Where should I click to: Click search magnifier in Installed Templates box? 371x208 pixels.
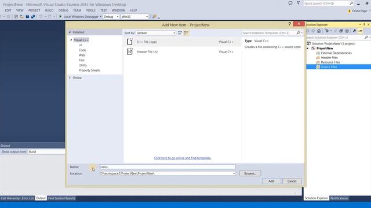point(298,33)
